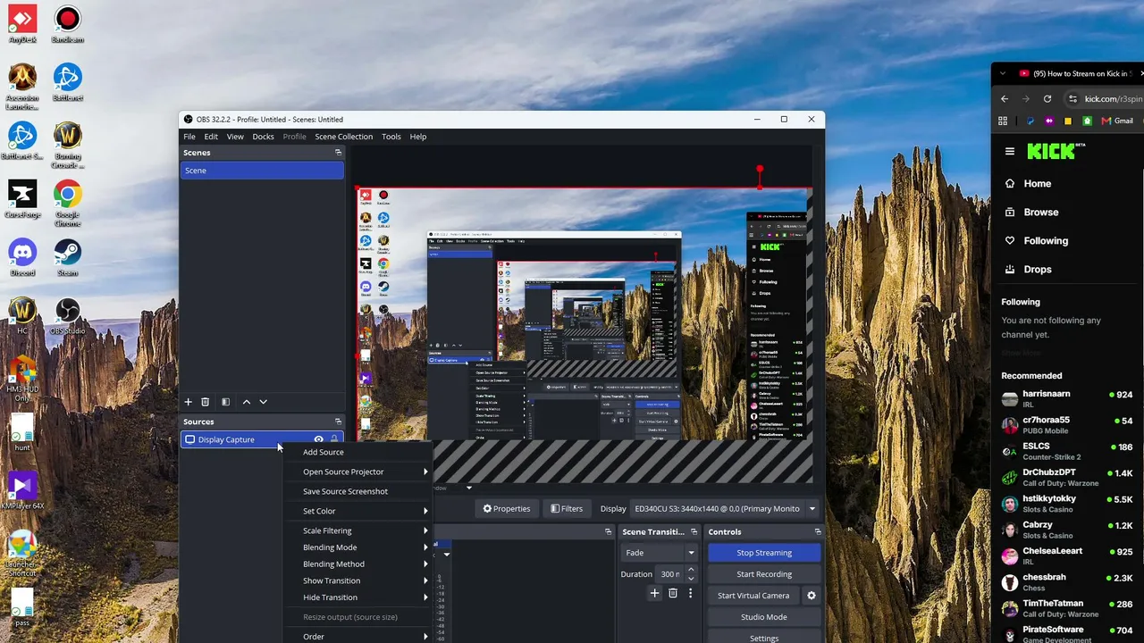1144x643 pixels.
Task: Open the Docks menu in OBS
Action: click(263, 137)
